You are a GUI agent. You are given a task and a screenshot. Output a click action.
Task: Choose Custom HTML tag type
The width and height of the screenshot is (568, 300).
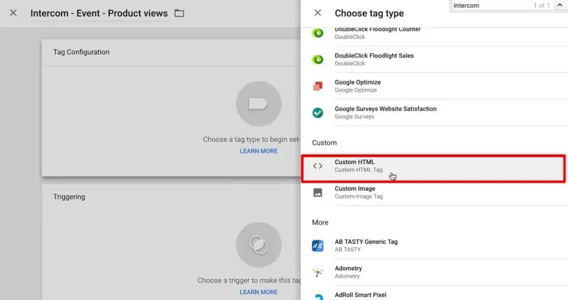pyautogui.click(x=433, y=168)
